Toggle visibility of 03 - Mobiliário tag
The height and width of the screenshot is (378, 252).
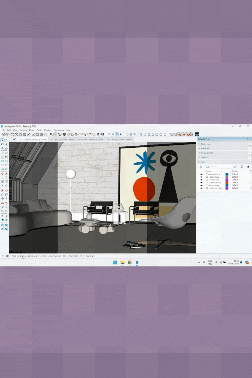coord(201,180)
